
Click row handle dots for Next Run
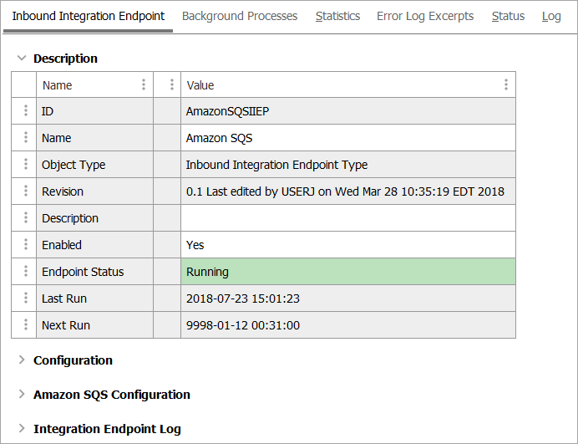coord(26,325)
